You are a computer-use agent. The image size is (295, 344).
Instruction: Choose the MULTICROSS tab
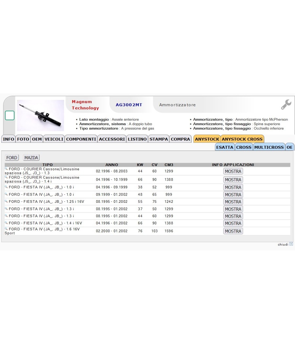(269, 147)
